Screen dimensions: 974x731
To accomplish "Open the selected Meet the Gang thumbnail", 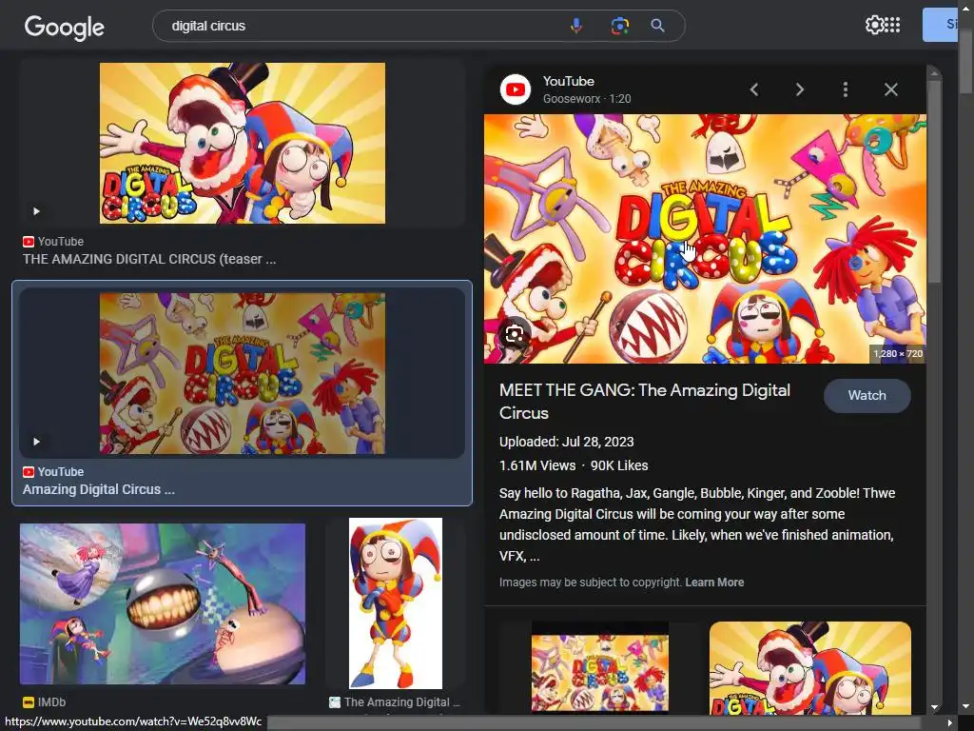I will click(x=243, y=373).
